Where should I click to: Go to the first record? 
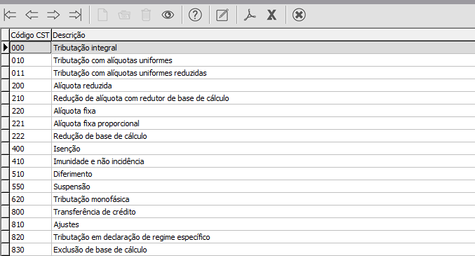(x=10, y=15)
